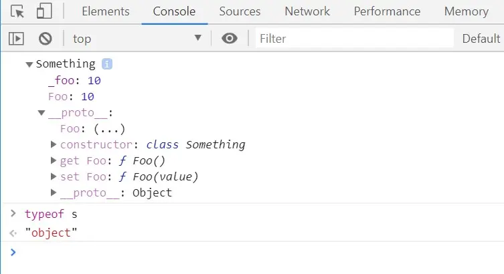Image resolution: width=504 pixels, height=274 pixels.
Task: Switch to the Network tab
Action: click(307, 11)
